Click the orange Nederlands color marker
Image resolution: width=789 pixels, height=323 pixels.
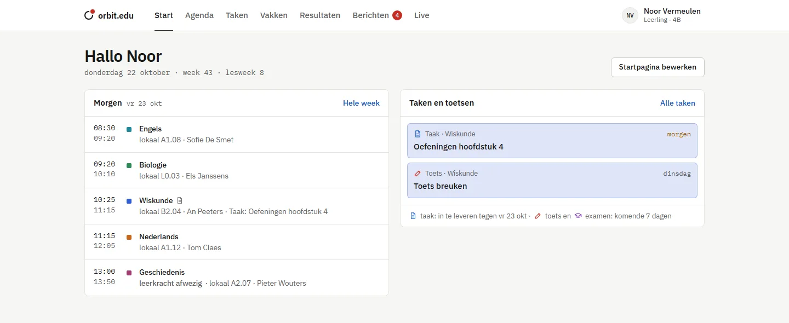pyautogui.click(x=129, y=237)
